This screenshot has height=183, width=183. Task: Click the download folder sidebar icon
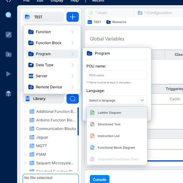point(9,54)
